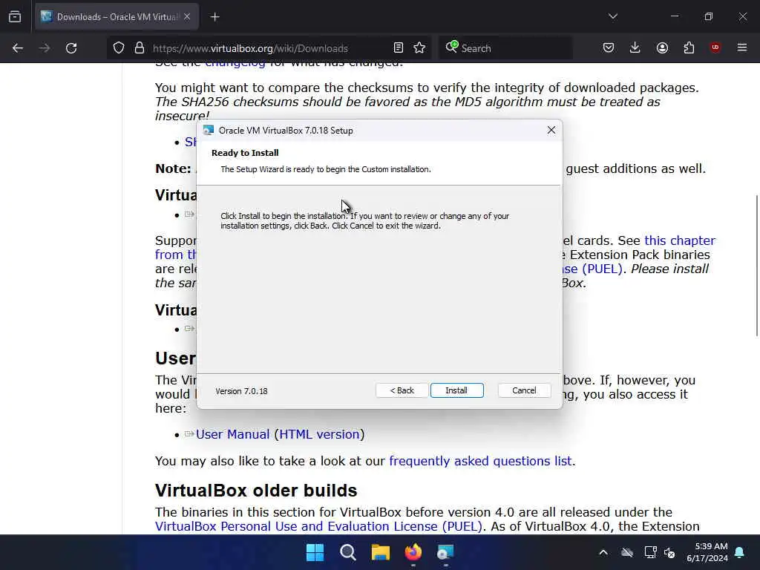Open Windows taskbar Search
Image resolution: width=760 pixels, height=570 pixels.
(x=347, y=552)
